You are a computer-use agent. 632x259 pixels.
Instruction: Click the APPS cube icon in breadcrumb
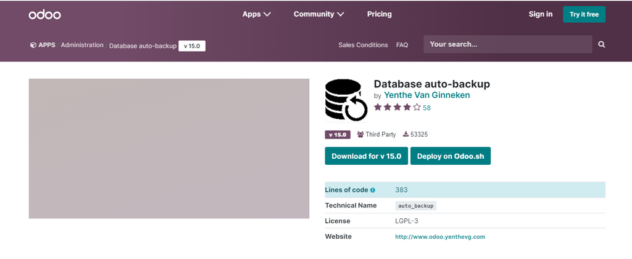(33, 45)
